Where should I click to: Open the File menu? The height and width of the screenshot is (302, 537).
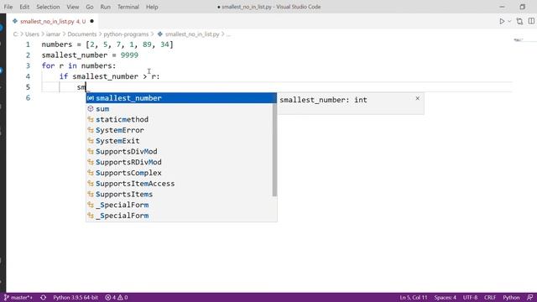(x=8, y=7)
